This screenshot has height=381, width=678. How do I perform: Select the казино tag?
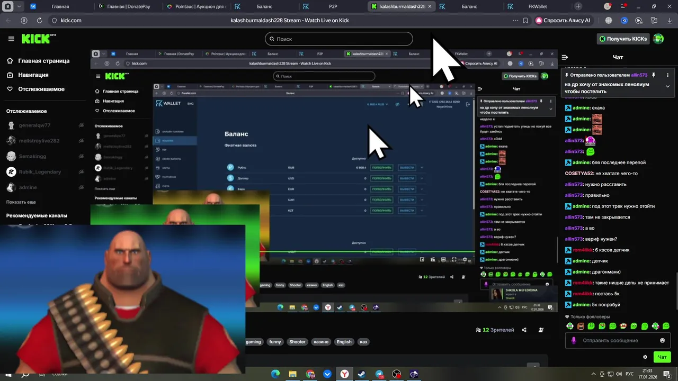(x=321, y=342)
